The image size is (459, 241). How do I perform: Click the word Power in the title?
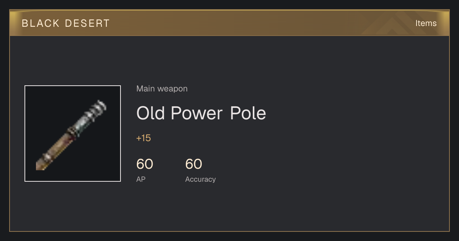coord(197,113)
